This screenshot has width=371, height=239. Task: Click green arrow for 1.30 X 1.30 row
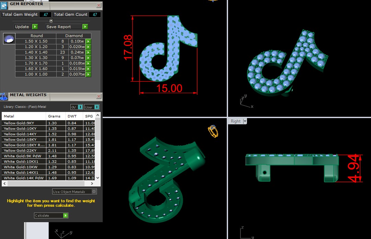point(88,58)
